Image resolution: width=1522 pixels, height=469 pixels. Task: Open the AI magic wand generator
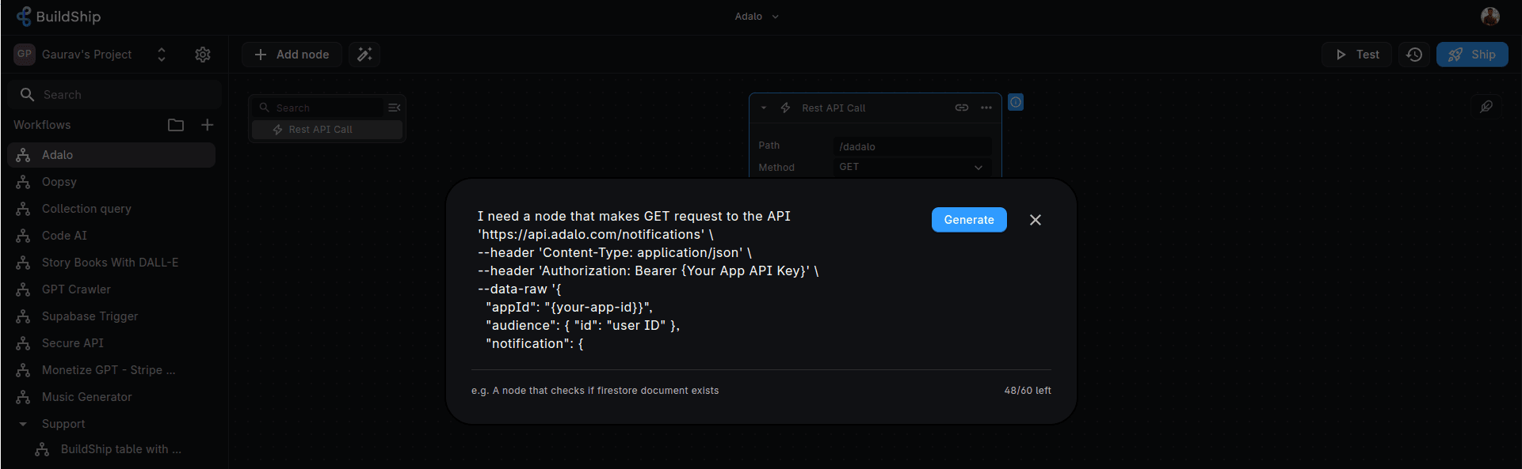(364, 55)
